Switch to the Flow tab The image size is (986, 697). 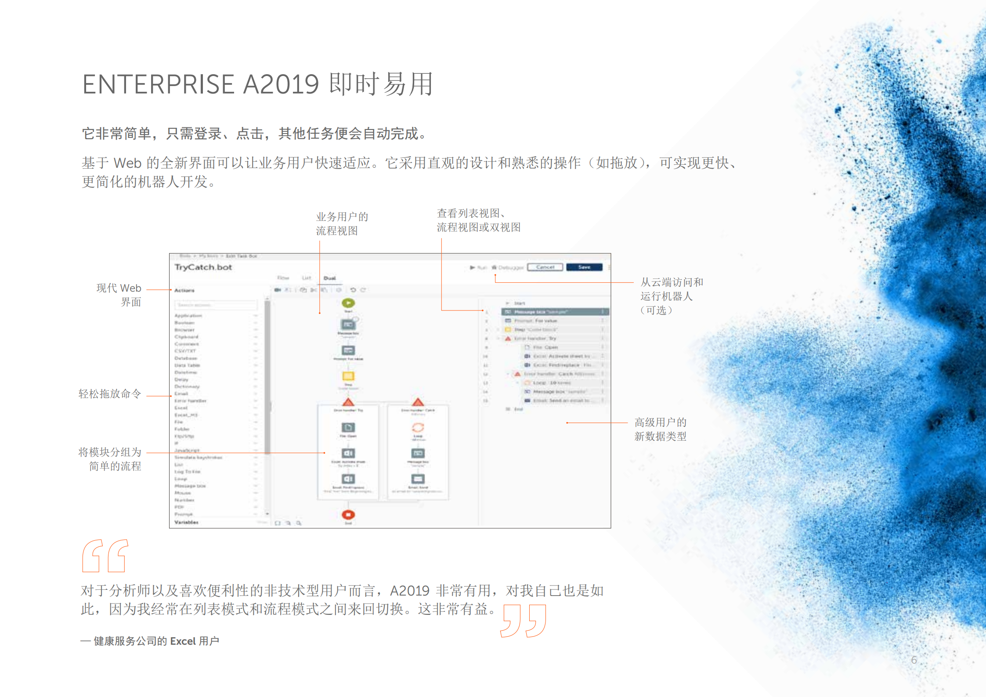(x=283, y=278)
